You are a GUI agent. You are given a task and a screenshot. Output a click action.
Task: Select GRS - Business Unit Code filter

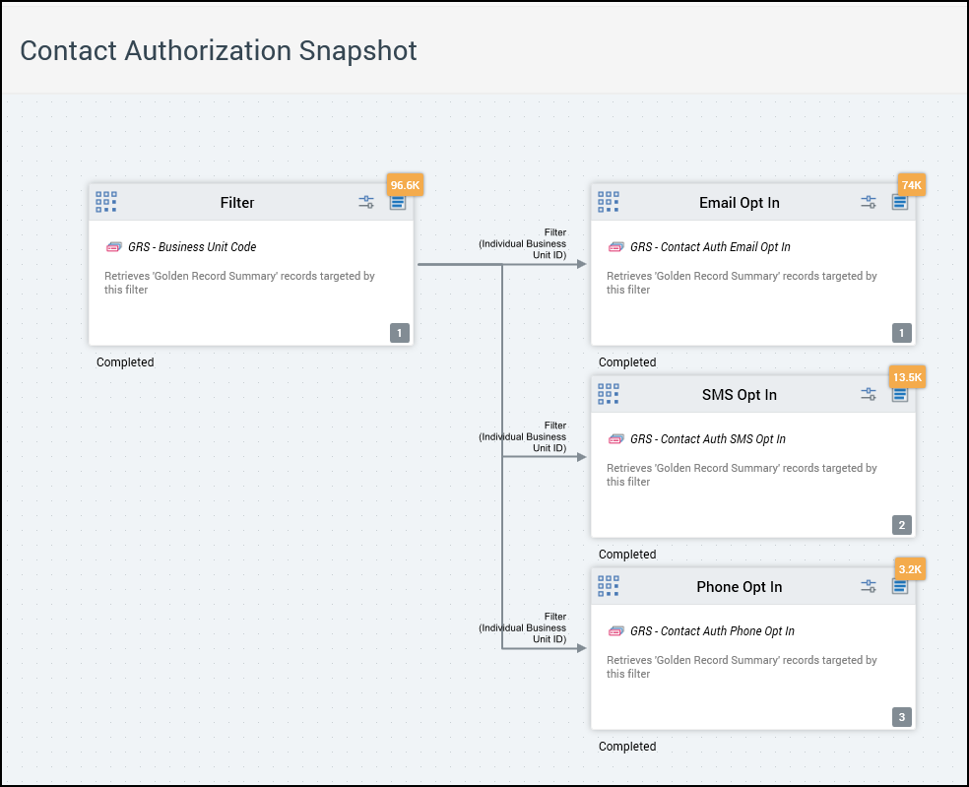(191, 247)
